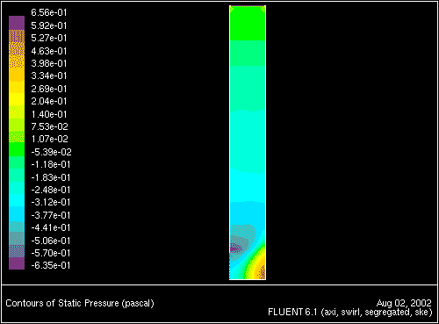Click the -1.18e-01 legend value
This screenshot has width=439, height=324.
click(51, 164)
